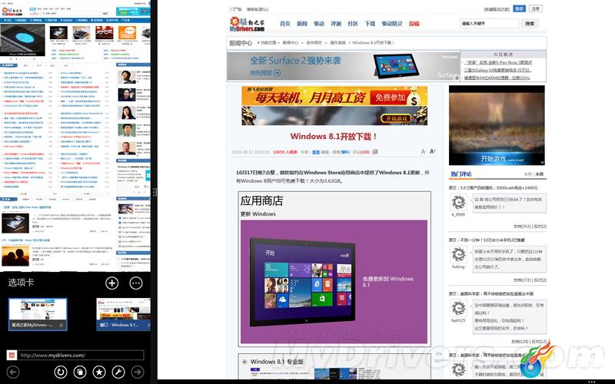Image resolution: width=615 pixels, height=384 pixels.
Task: Decrease article font size with small A
Action: (x=424, y=151)
